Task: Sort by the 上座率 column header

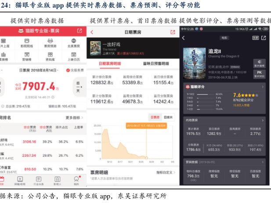Action: coord(79,127)
